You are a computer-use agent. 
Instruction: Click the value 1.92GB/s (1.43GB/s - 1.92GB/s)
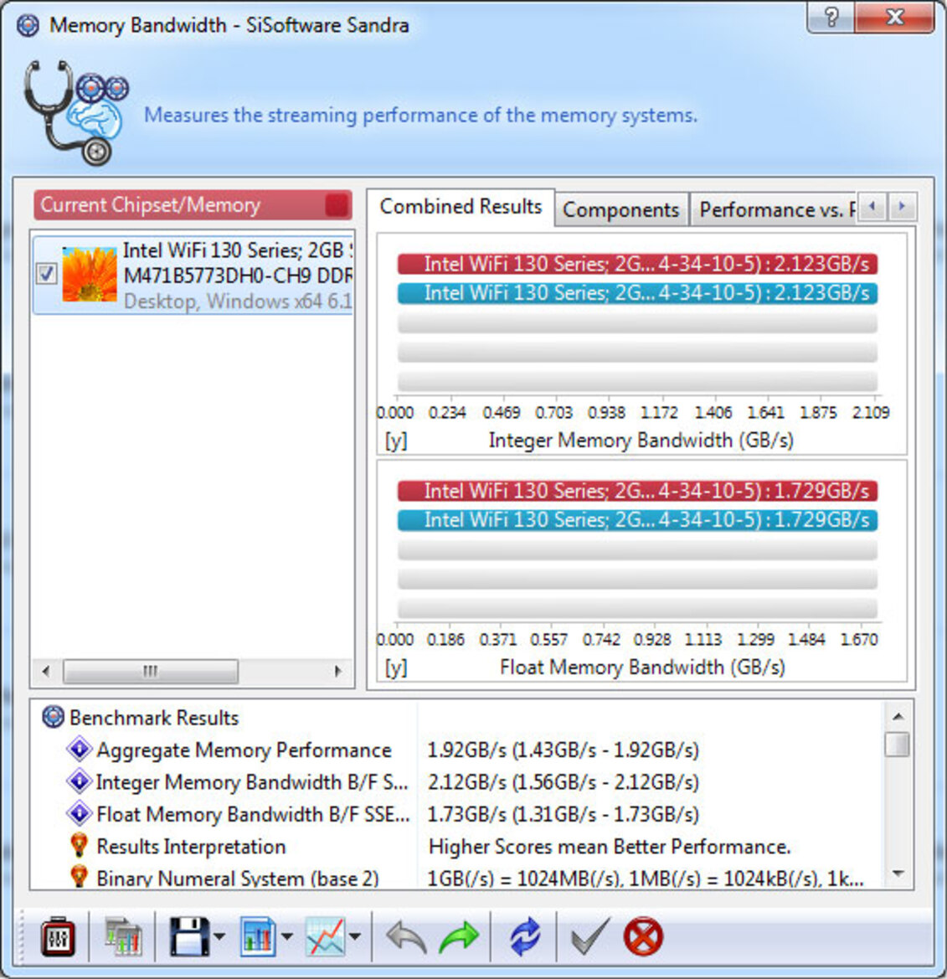563,750
